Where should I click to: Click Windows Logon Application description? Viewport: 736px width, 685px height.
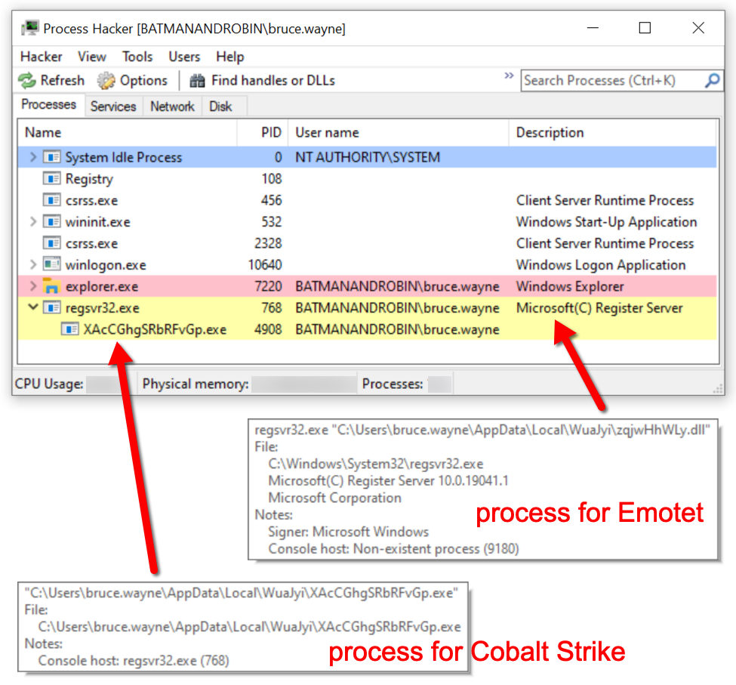tap(601, 265)
